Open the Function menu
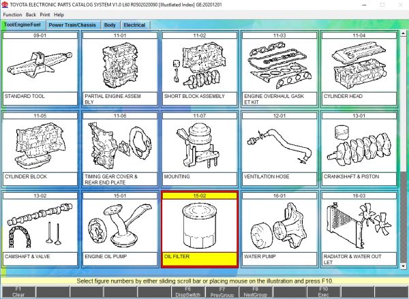 [x=12, y=15]
